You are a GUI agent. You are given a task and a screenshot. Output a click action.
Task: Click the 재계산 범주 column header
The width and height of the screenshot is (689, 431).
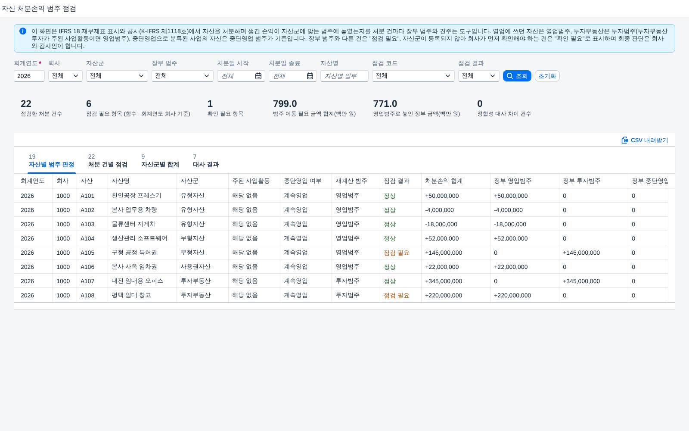[356, 181]
